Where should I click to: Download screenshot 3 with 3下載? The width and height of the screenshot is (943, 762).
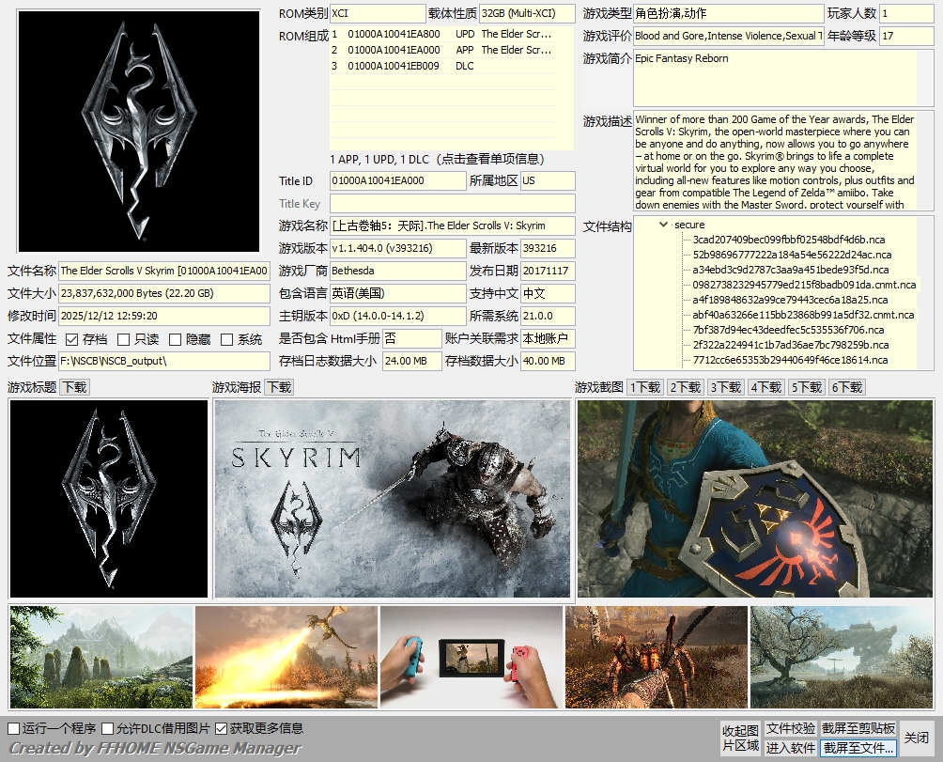click(x=726, y=387)
